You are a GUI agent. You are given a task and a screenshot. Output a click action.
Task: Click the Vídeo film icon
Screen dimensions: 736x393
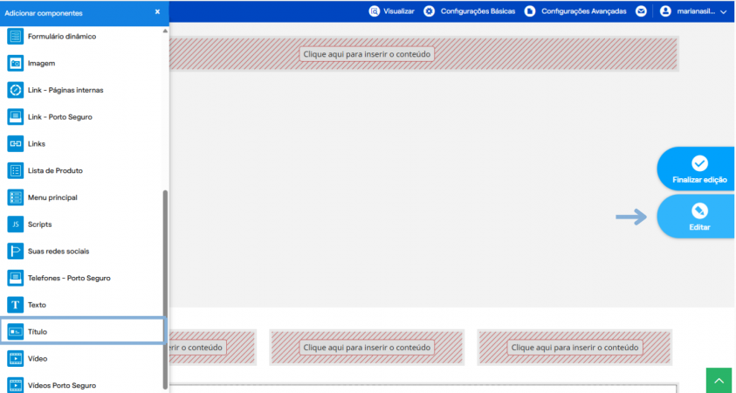(x=16, y=358)
